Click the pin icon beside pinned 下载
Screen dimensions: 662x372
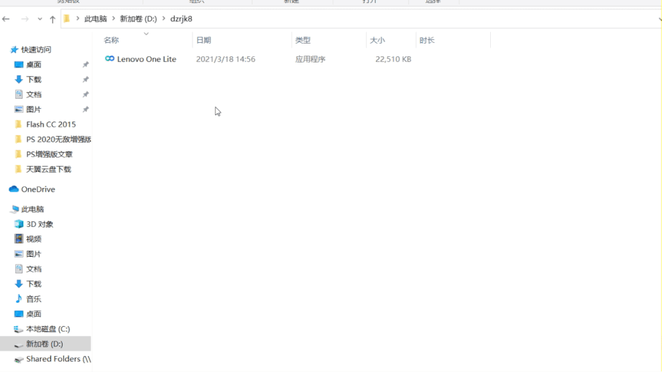tap(85, 79)
